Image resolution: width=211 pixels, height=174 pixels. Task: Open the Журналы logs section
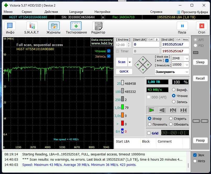point(54,28)
